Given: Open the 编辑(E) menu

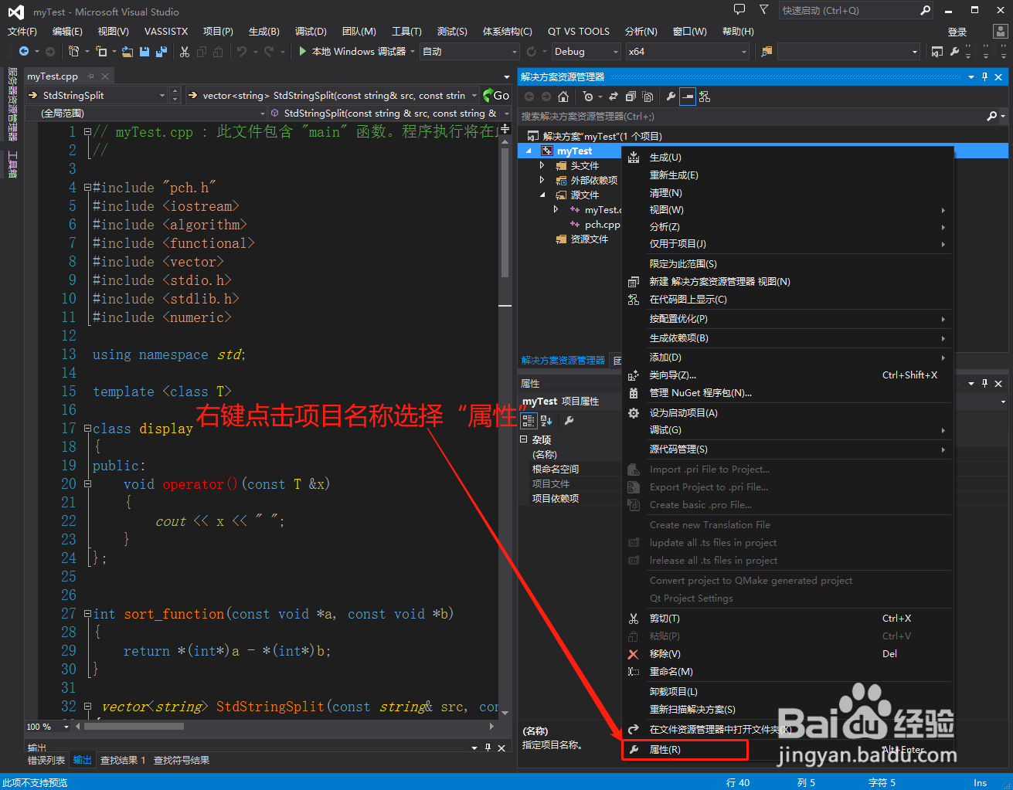Looking at the screenshot, I should (67, 31).
